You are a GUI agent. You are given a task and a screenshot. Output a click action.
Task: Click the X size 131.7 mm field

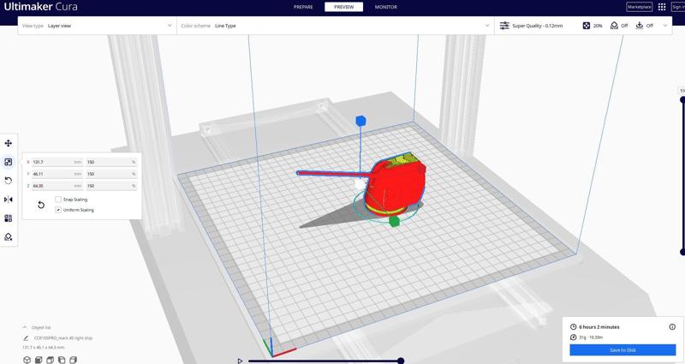(x=57, y=162)
